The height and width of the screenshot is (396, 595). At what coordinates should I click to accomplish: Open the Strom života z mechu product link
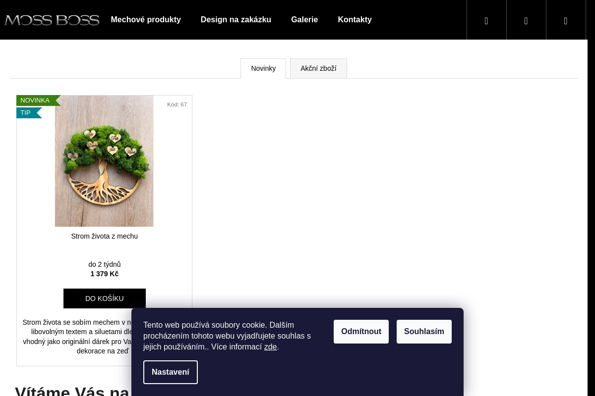105,236
